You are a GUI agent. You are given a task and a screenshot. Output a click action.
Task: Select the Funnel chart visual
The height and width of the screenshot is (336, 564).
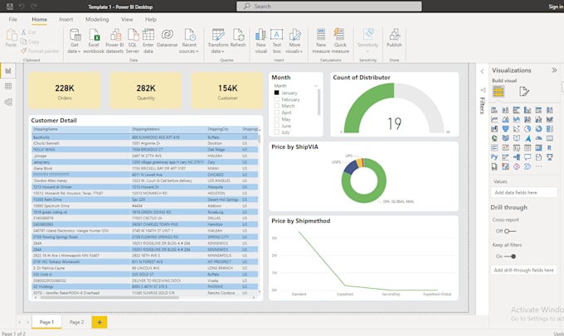[x=505, y=129]
